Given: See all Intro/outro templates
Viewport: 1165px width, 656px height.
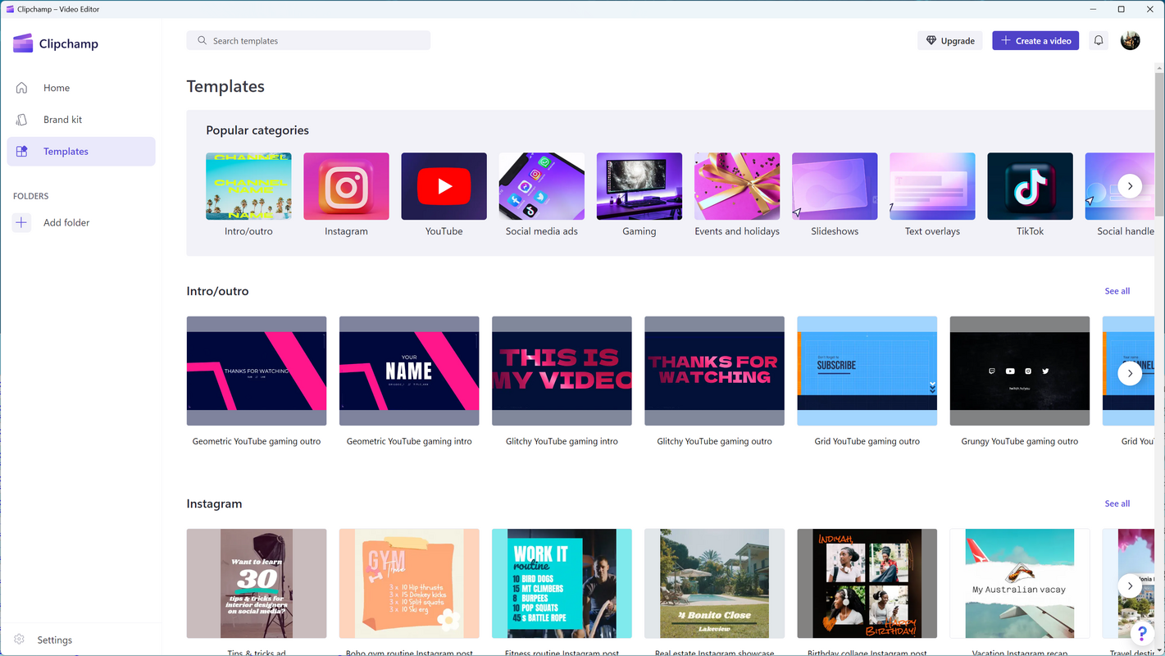Looking at the screenshot, I should coord(1117,291).
